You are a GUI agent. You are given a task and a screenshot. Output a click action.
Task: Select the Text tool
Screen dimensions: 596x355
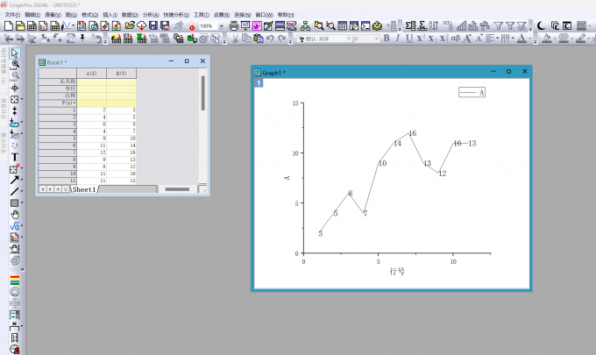tap(14, 157)
